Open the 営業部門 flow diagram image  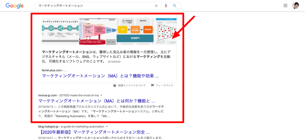135,31
